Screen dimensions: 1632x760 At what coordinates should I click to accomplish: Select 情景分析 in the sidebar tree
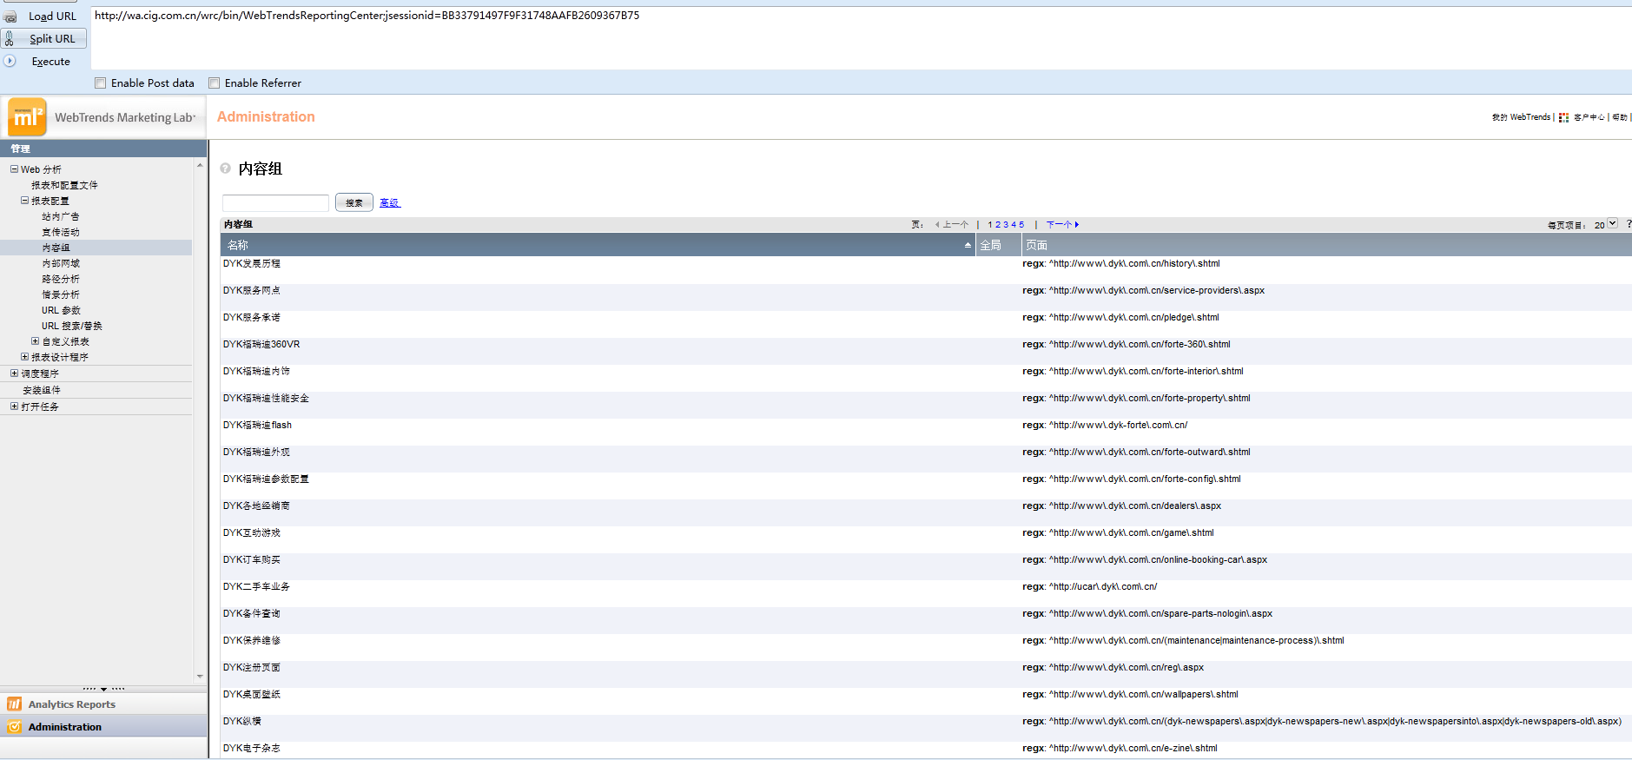tap(61, 294)
